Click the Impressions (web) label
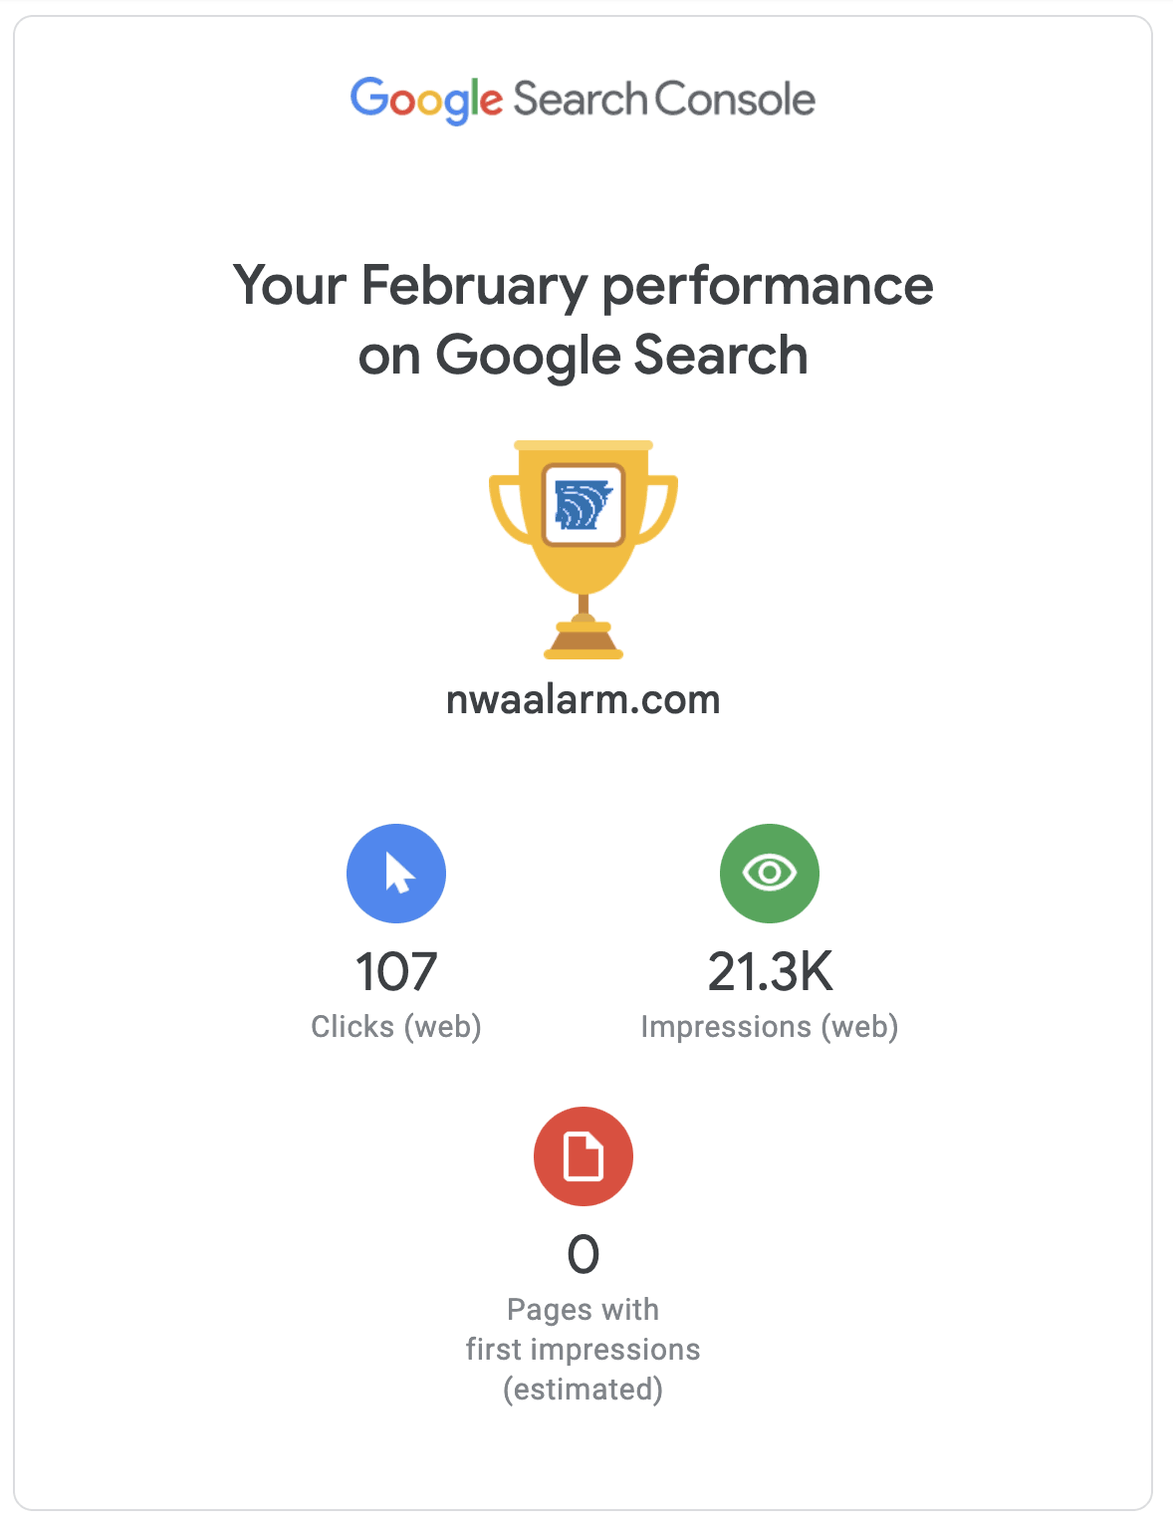1173x1528 pixels. [x=770, y=1026]
